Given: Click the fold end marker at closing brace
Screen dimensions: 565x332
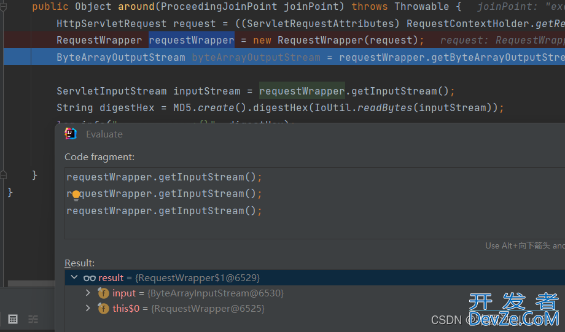Looking at the screenshot, I should (3, 175).
